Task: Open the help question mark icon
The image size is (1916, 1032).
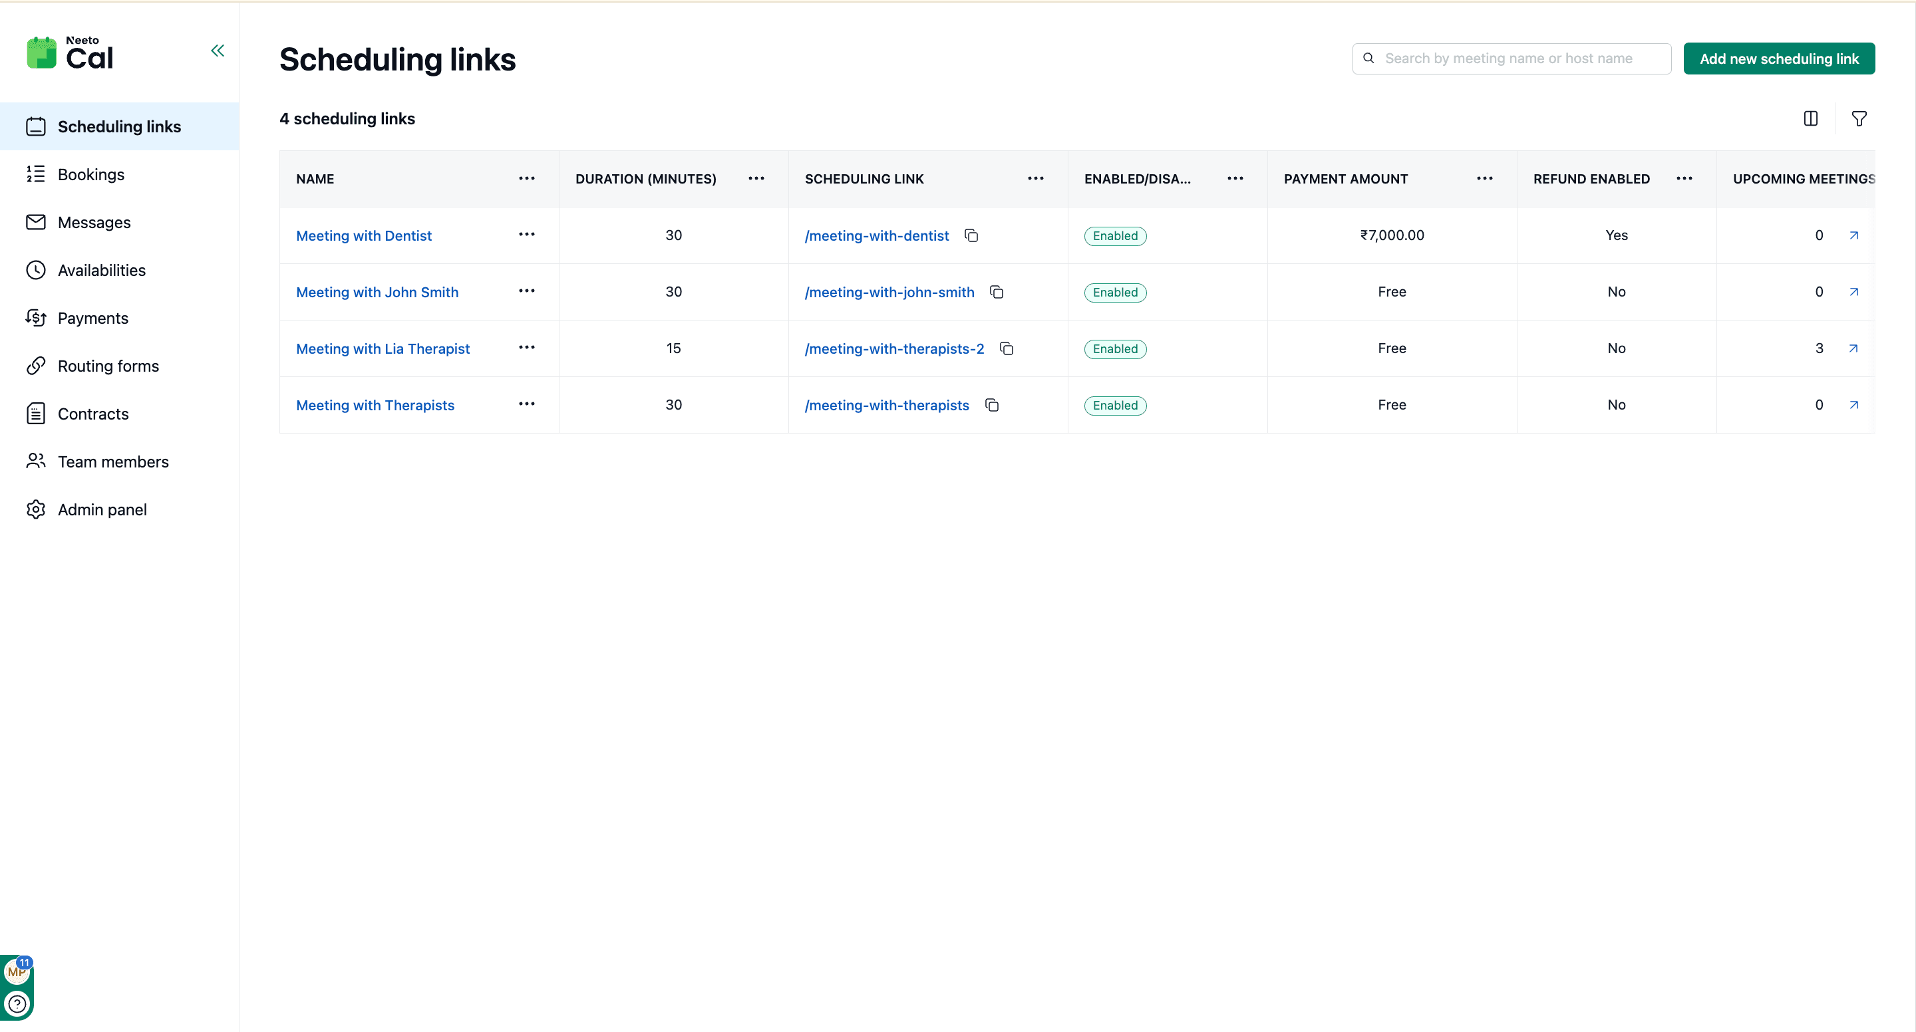Action: [x=17, y=1005]
